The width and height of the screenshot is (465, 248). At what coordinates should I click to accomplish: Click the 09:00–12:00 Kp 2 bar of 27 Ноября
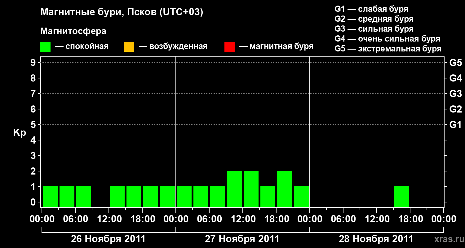coord(234,189)
